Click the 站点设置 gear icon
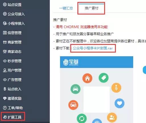This screenshot has height=123, width=146. coord(5,5)
